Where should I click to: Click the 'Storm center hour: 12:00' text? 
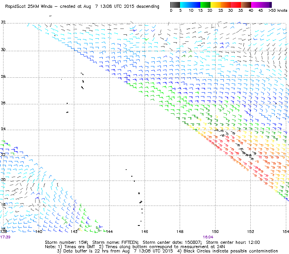coord(233,242)
